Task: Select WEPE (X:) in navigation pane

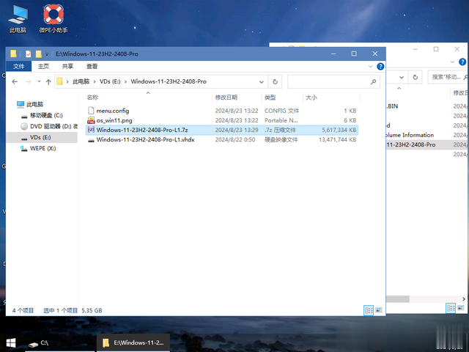Action: coord(38,148)
